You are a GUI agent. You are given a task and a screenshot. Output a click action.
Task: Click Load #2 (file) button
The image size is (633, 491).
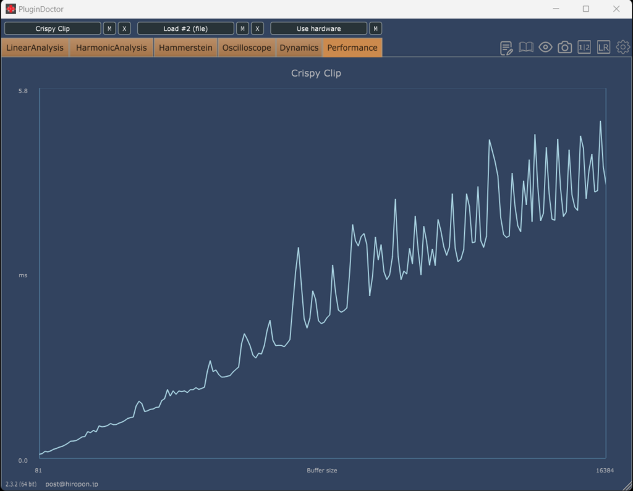coord(185,28)
